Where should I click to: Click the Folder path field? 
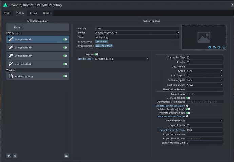click(135, 33)
